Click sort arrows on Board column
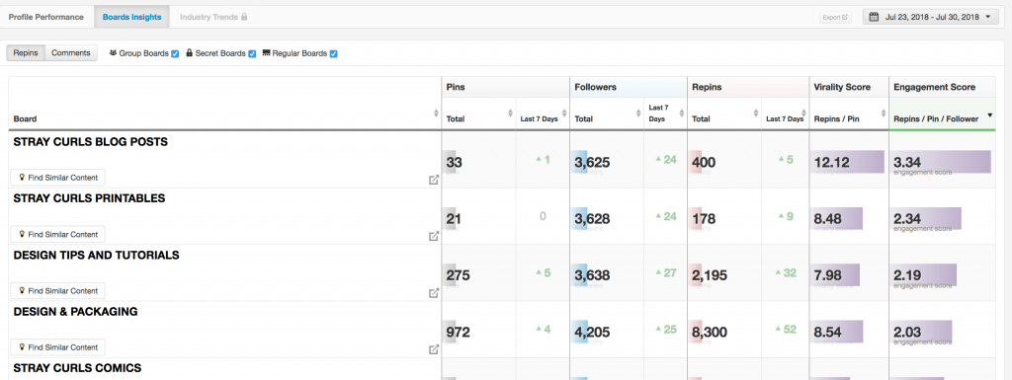 (436, 114)
